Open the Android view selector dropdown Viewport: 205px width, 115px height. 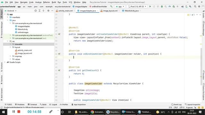[11, 11]
